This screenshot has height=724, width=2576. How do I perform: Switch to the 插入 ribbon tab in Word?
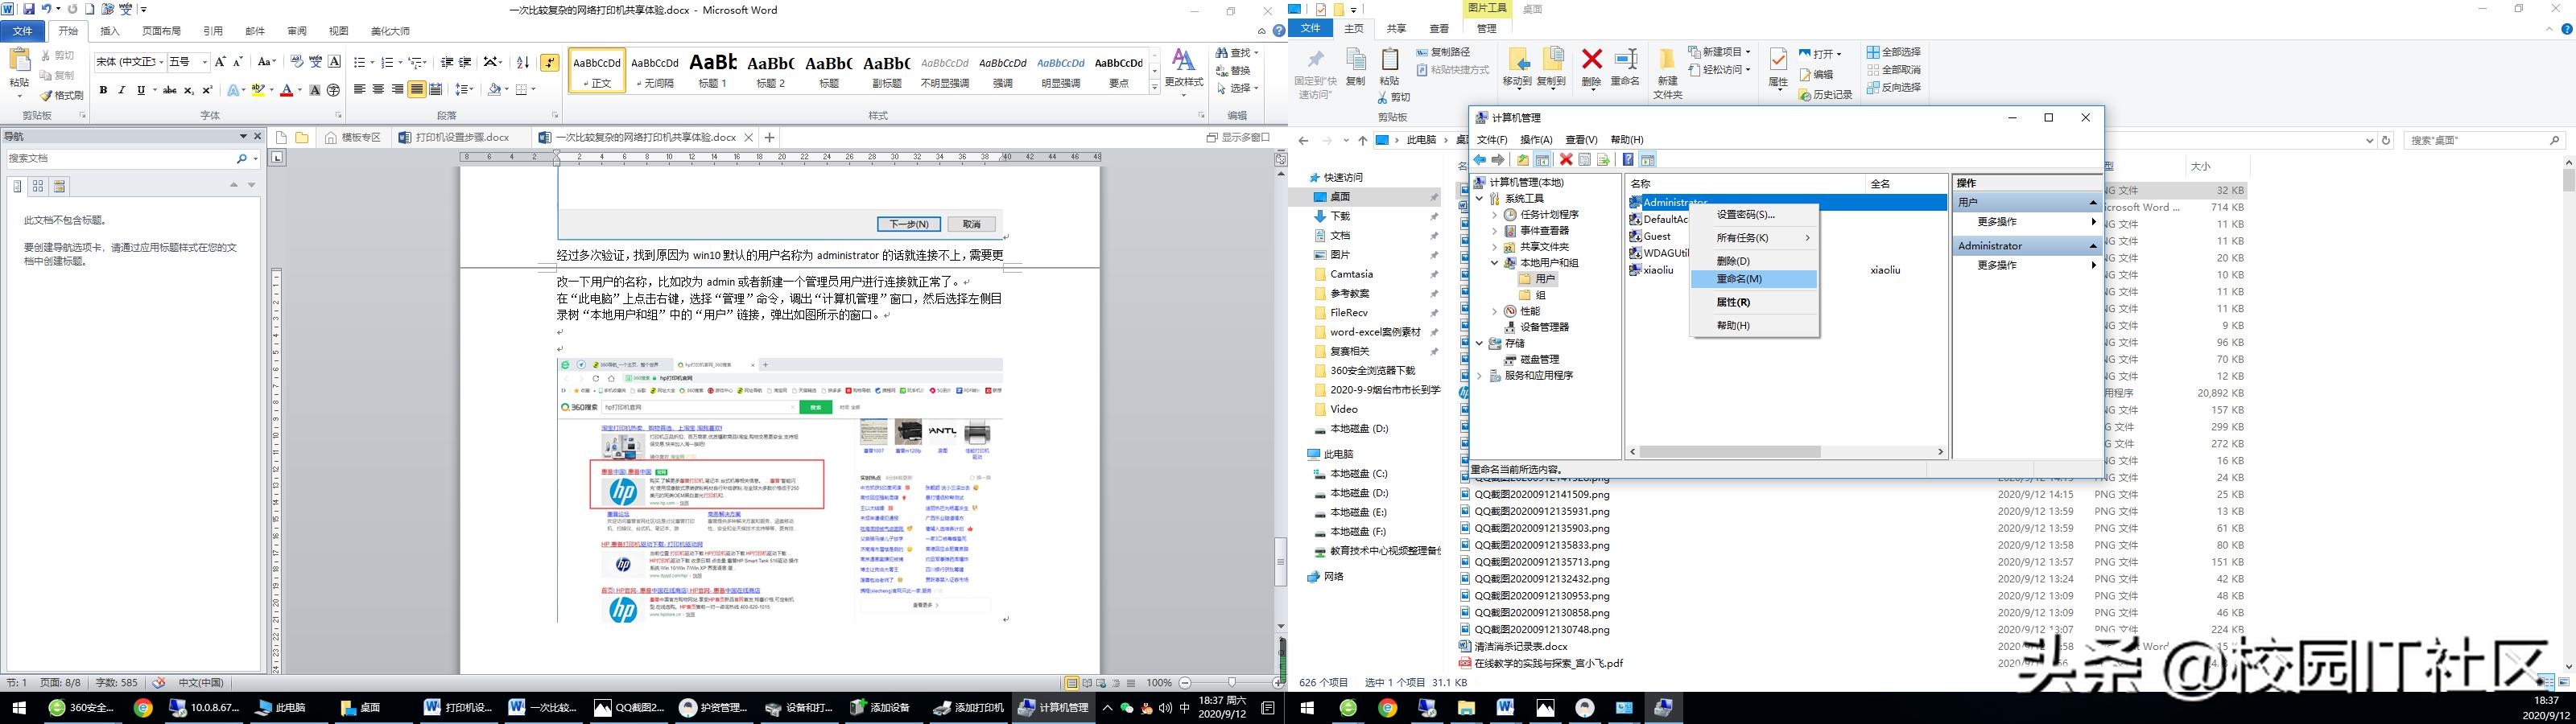point(108,31)
